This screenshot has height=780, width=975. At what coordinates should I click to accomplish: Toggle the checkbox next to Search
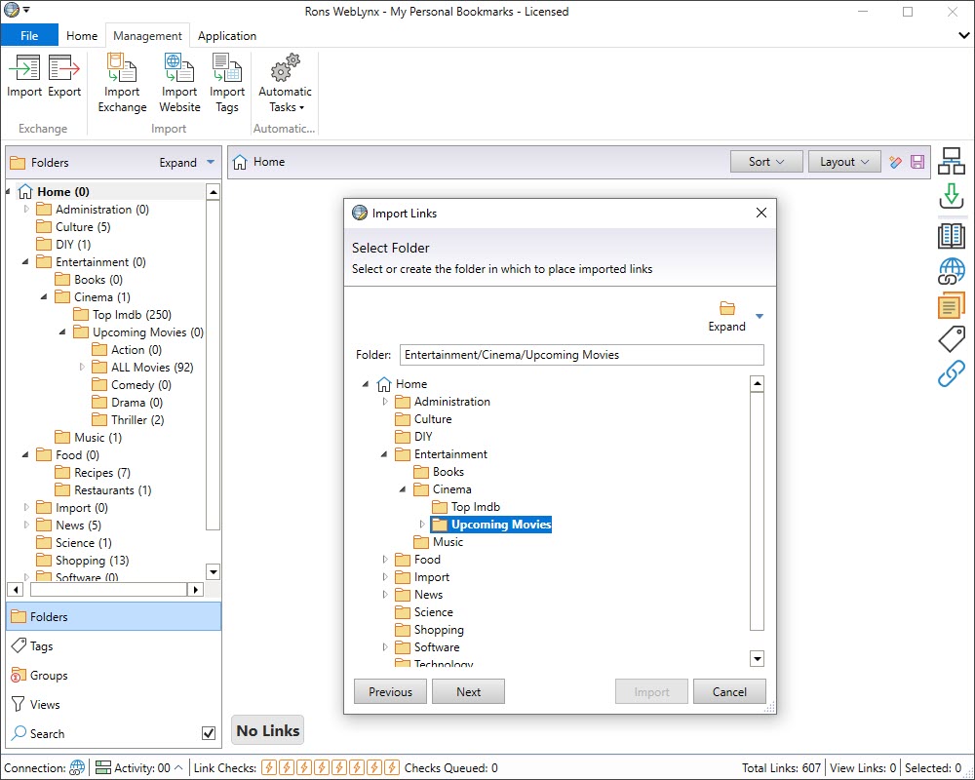(208, 733)
